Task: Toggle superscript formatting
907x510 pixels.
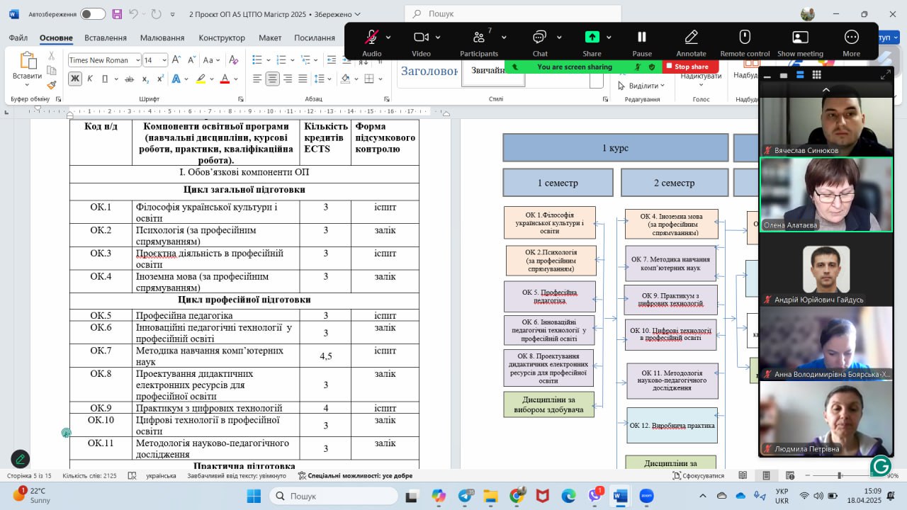Action: [x=159, y=79]
